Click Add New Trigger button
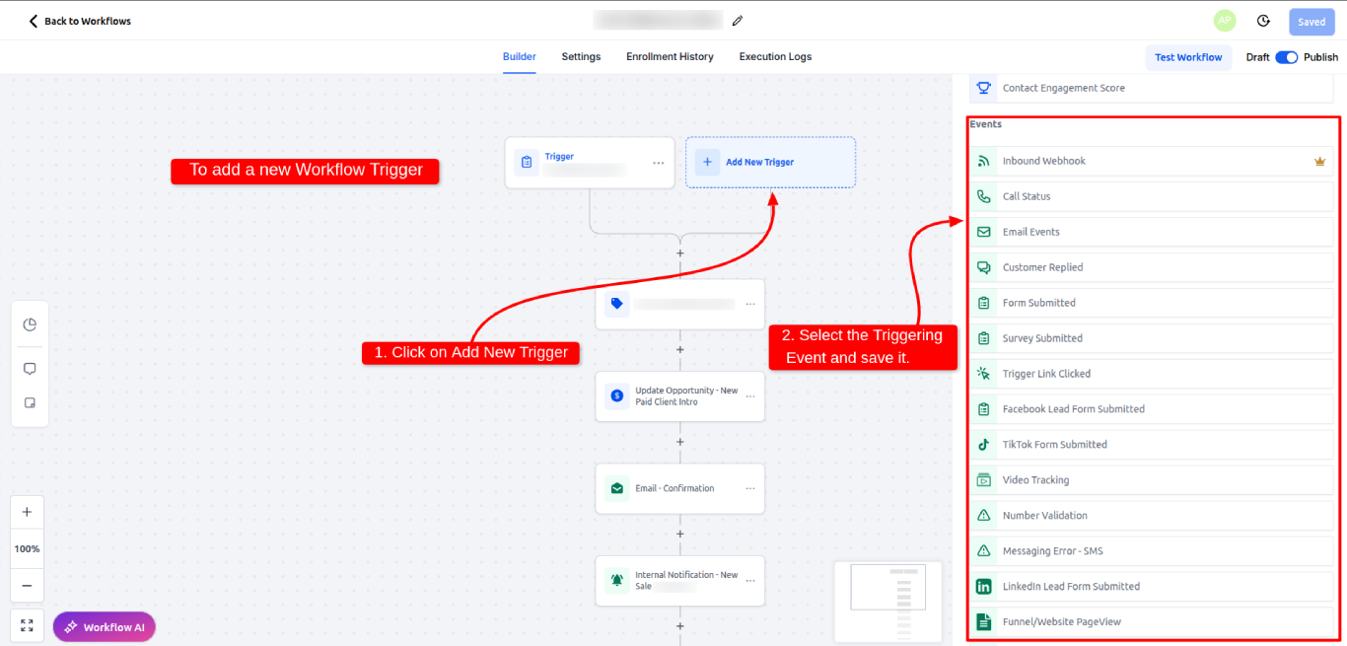1347x646 pixels. 770,163
